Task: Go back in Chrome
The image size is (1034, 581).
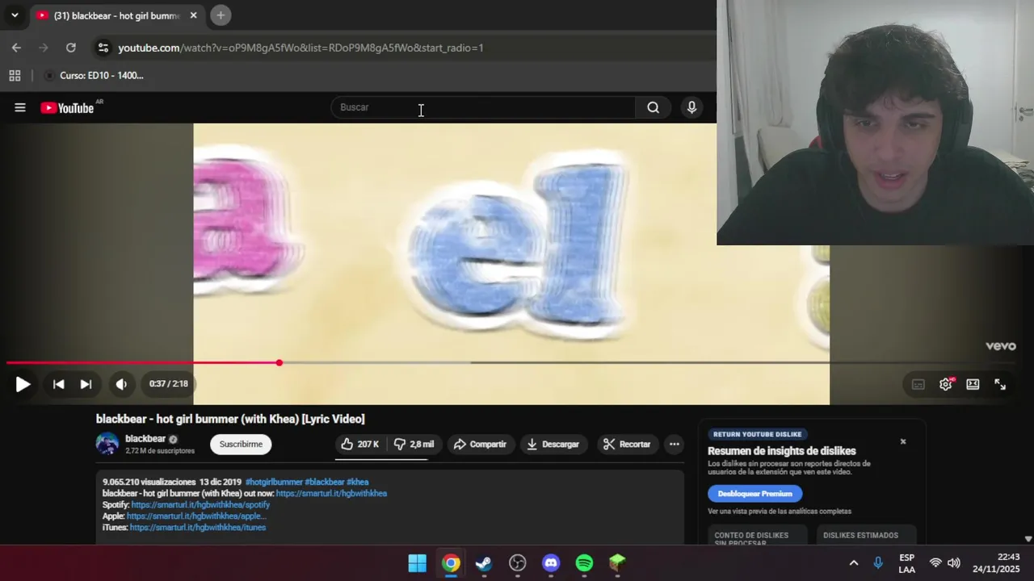Action: 16,48
